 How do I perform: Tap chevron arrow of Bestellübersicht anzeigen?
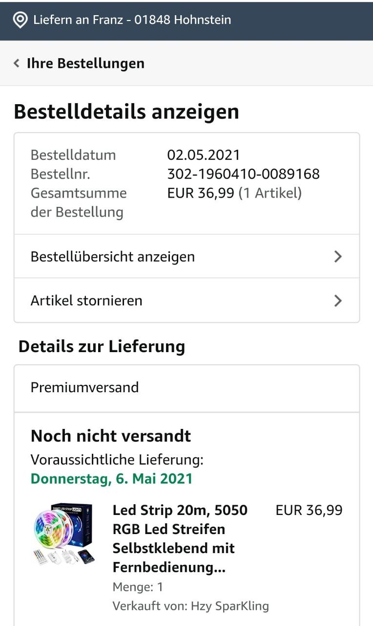(338, 257)
